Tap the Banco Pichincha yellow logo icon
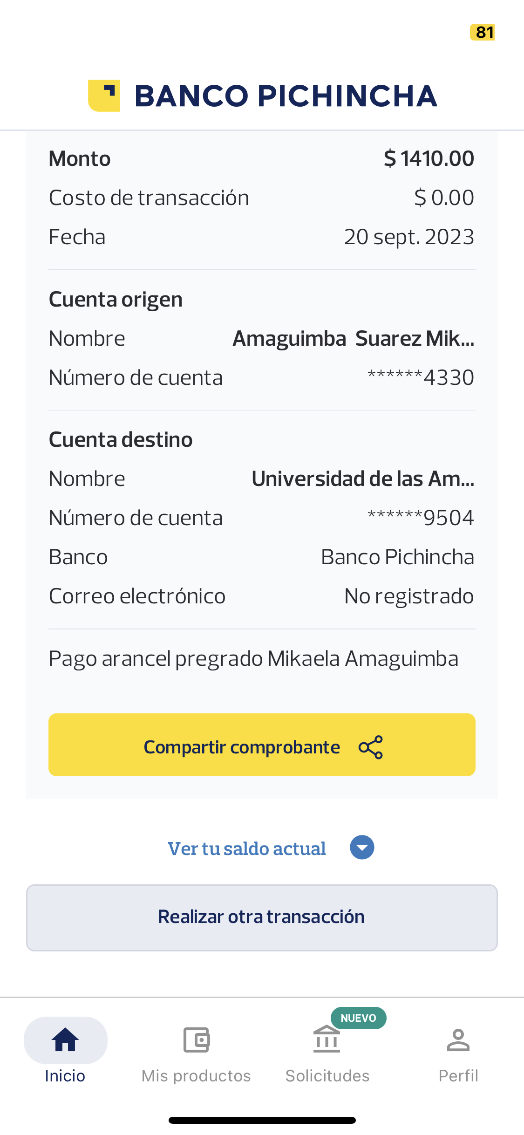The image size is (524, 1135). 104,96
